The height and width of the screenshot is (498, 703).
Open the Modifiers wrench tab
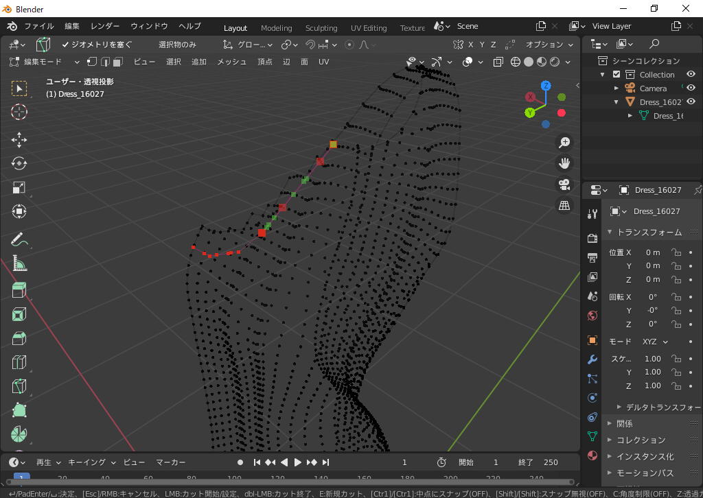coord(592,359)
